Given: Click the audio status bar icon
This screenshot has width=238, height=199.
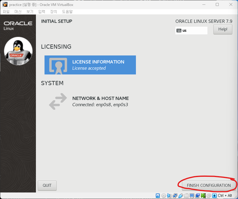Looking at the screenshot, I should pos(169,195).
